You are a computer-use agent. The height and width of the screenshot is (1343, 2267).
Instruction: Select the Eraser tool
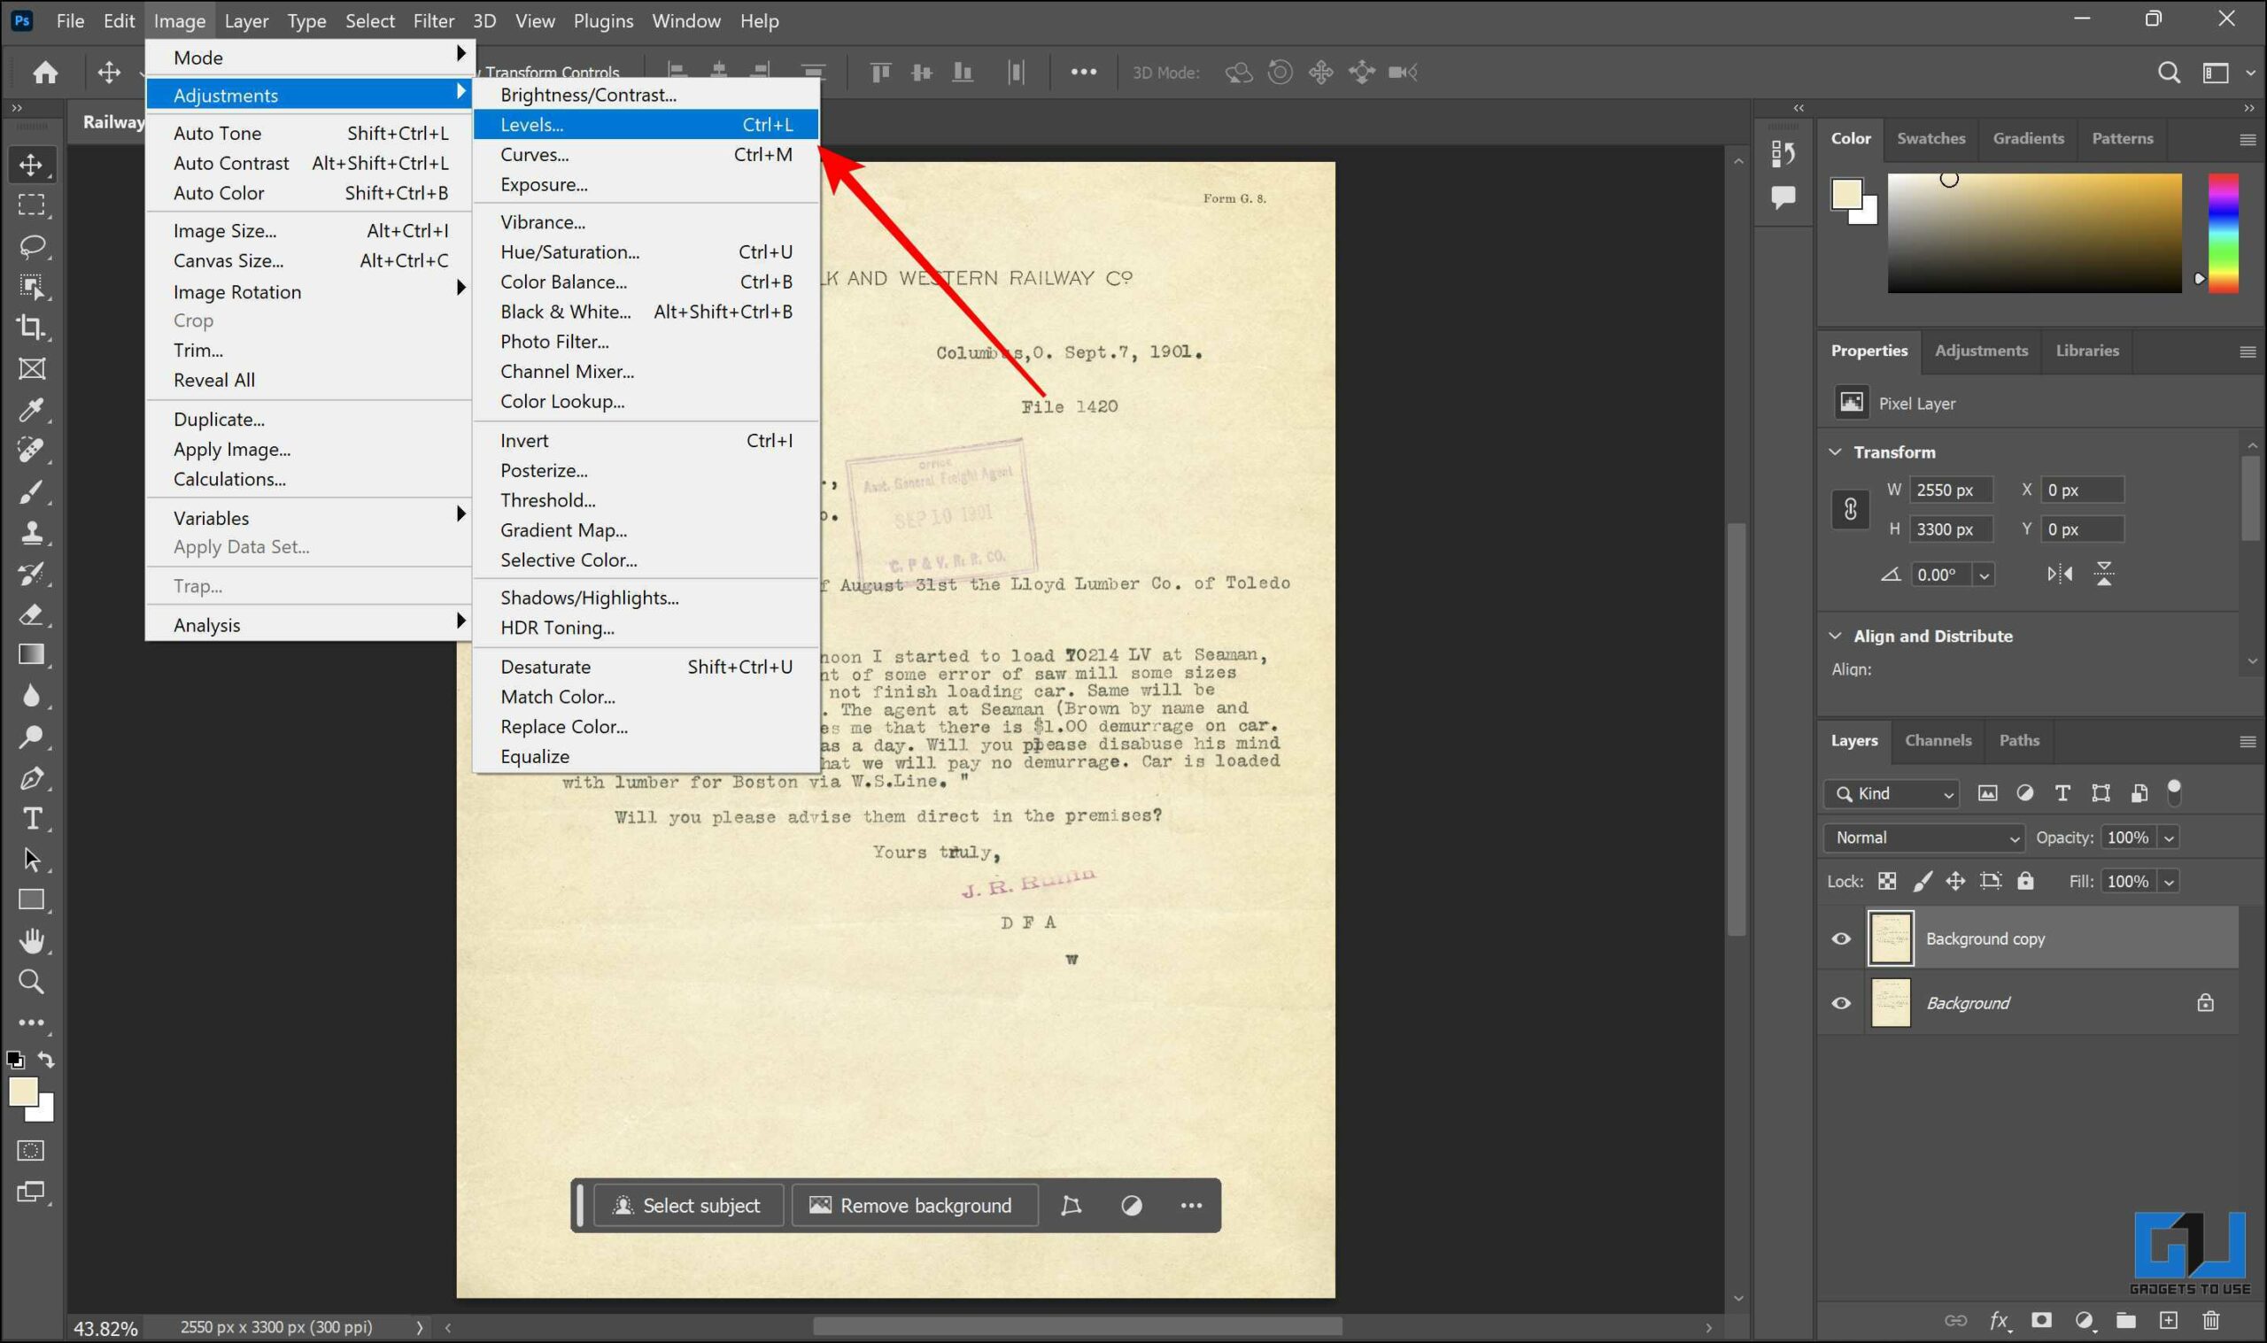(x=32, y=614)
